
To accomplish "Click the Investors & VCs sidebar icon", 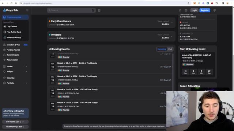I will [x=4, y=45].
